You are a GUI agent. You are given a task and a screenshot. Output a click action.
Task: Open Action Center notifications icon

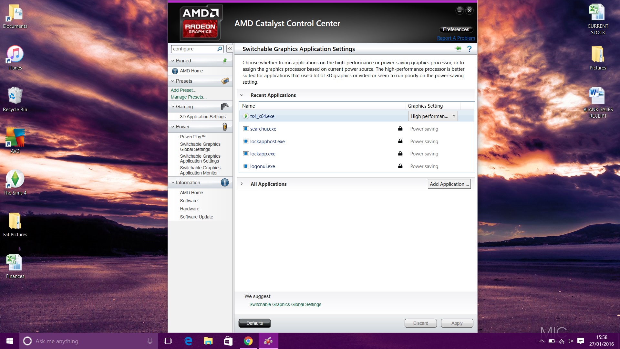click(581, 341)
